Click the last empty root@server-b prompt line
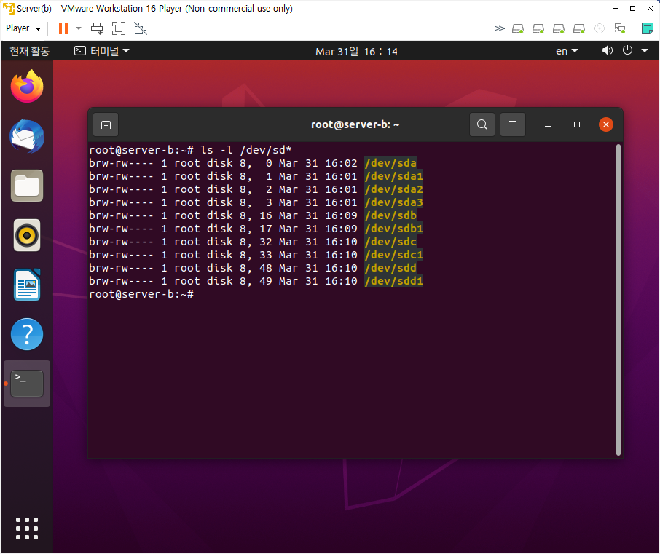This screenshot has width=660, height=554. 141,294
